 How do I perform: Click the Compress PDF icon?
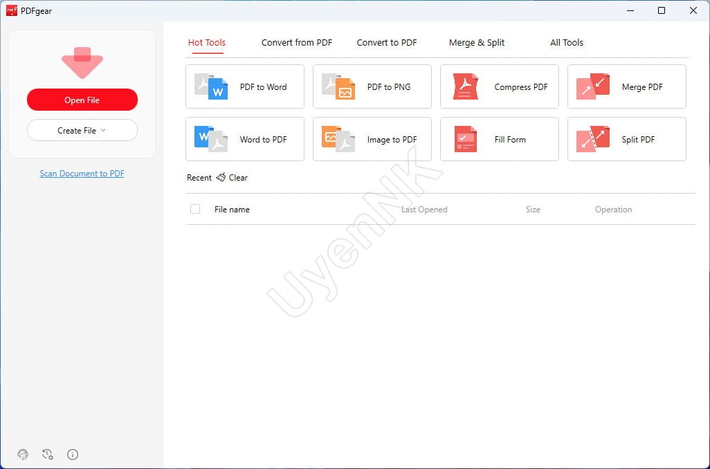coord(466,86)
